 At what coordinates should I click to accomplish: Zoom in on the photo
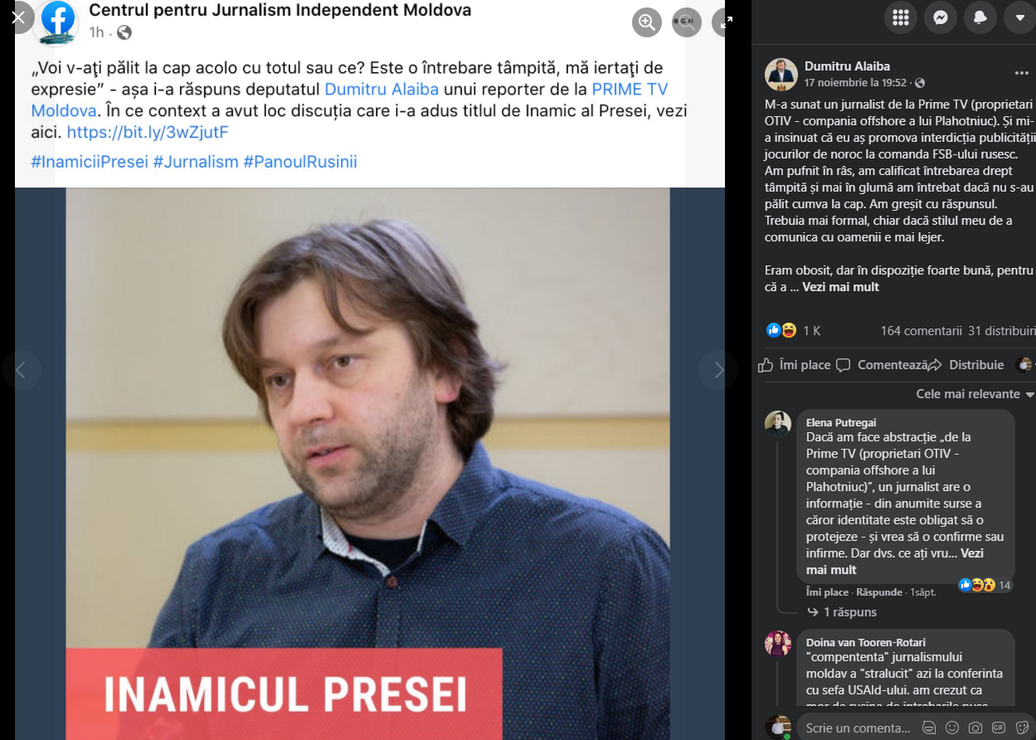coord(647,22)
